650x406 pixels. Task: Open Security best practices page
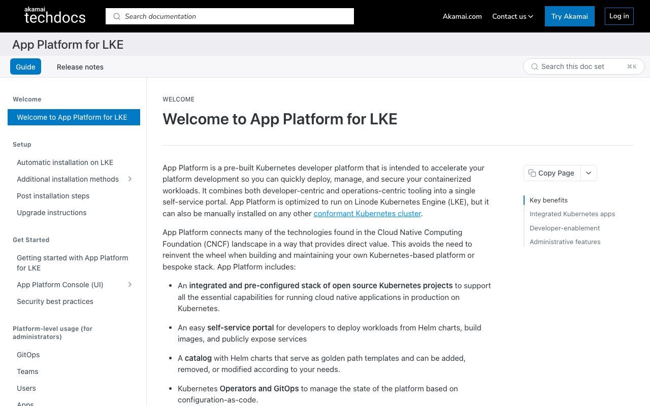coord(55,301)
